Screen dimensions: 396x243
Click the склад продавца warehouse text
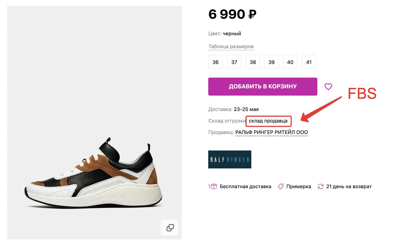coord(268,121)
